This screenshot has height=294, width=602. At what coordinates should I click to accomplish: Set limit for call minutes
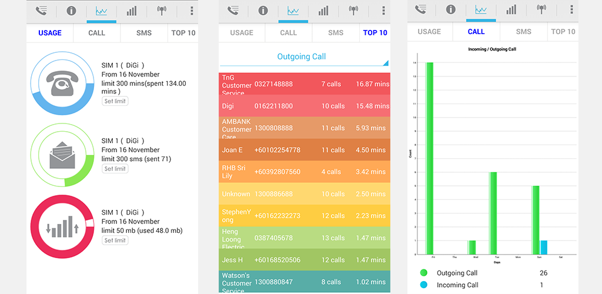click(x=115, y=101)
